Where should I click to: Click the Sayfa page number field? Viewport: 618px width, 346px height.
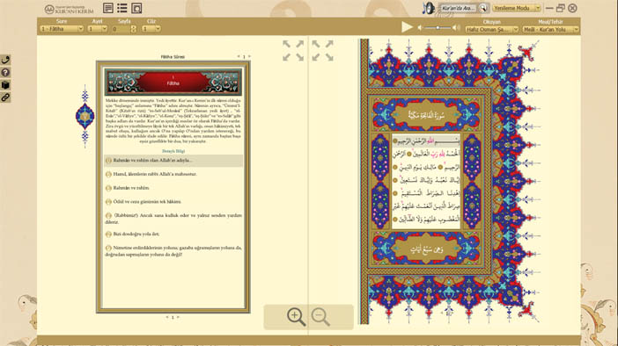121,29
